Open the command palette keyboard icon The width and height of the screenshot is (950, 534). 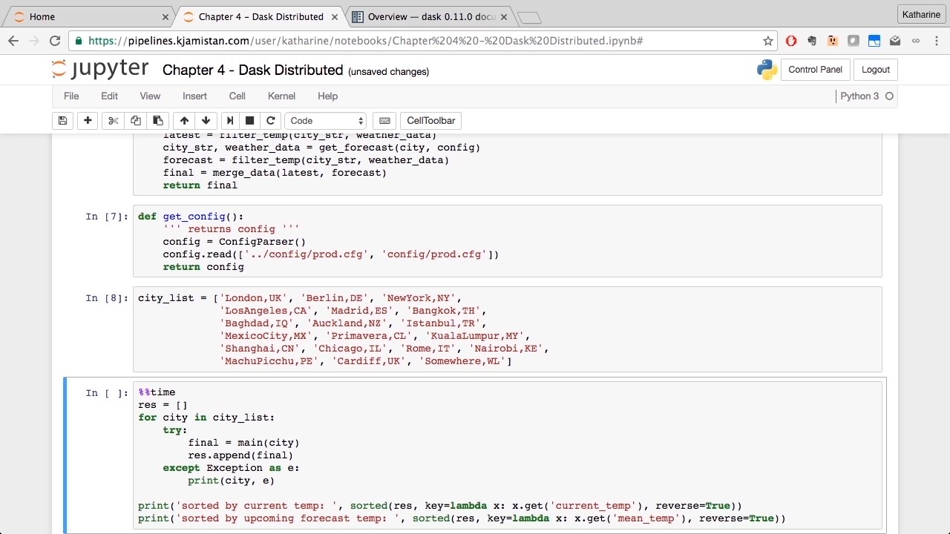coord(384,121)
